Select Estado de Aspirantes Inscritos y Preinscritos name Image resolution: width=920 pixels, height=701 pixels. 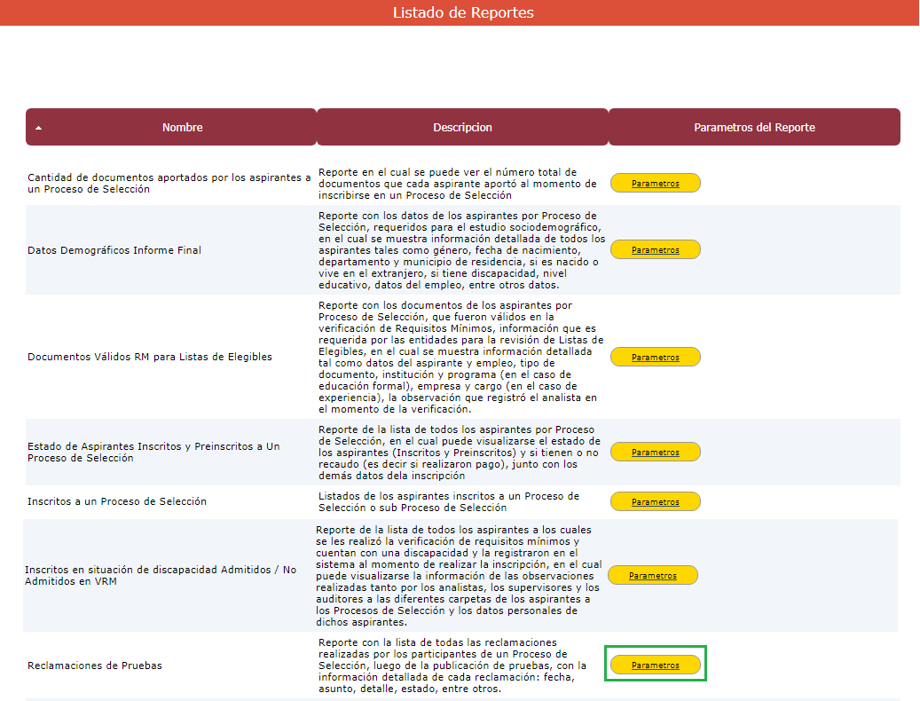[x=153, y=453]
